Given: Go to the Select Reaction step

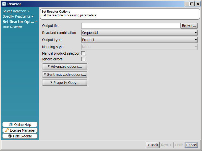Looking at the screenshot, I should [x=14, y=11].
